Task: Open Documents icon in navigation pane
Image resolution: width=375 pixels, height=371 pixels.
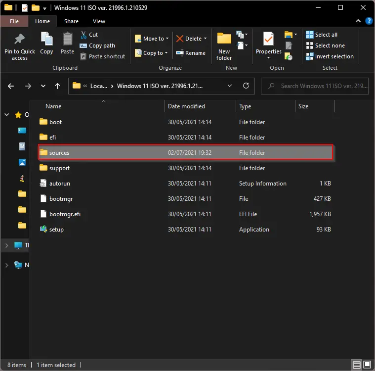Action: tap(22, 146)
